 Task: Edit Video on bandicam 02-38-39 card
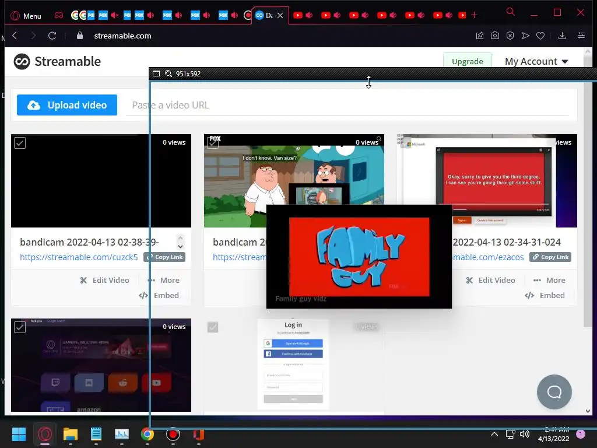tap(105, 280)
